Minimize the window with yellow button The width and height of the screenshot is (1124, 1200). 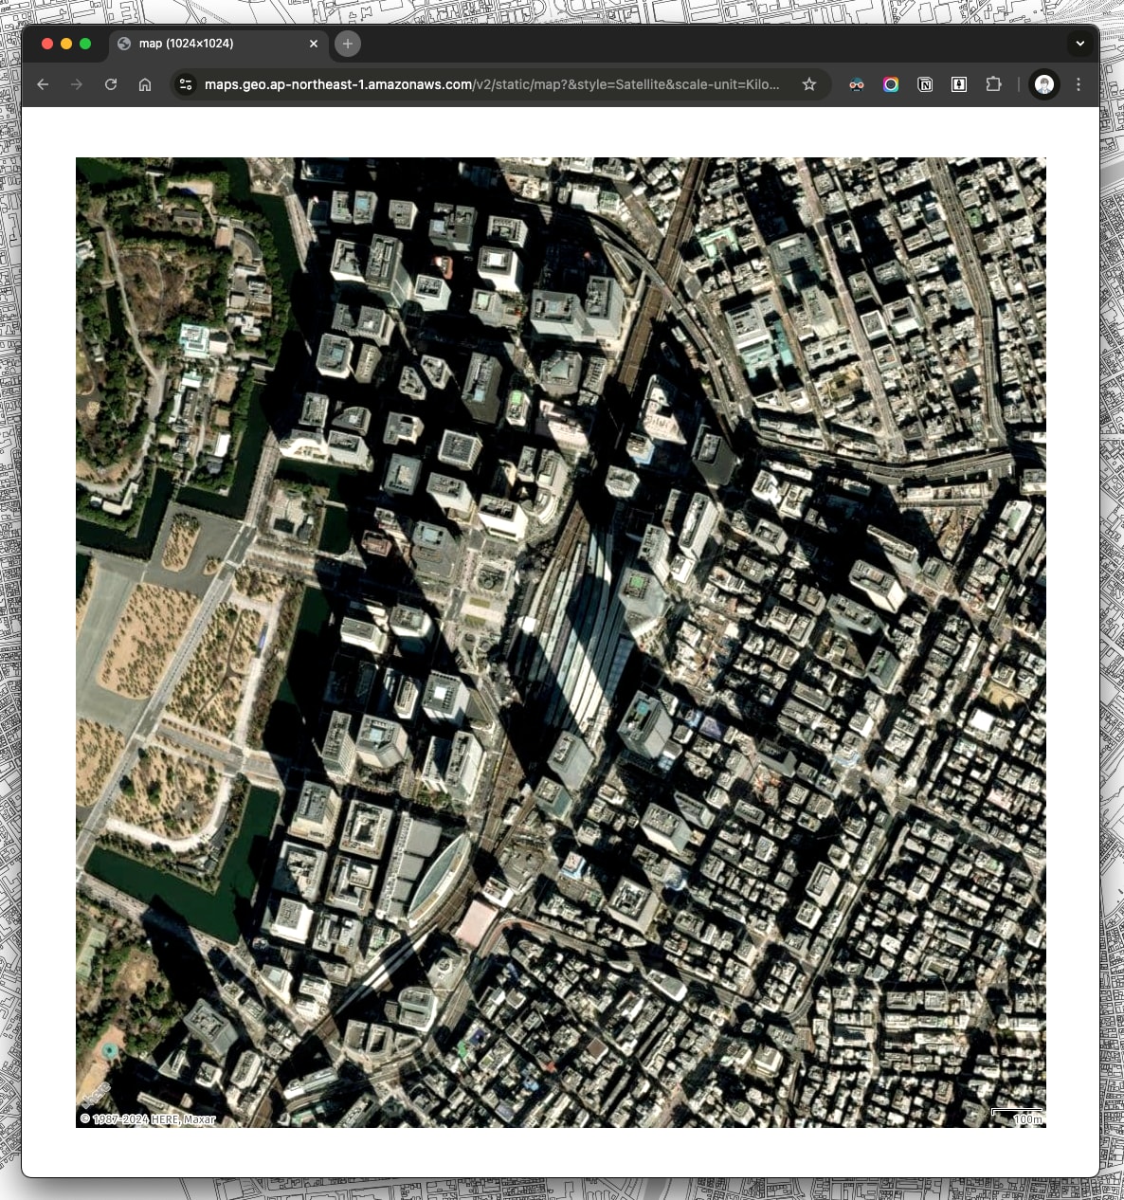(66, 44)
